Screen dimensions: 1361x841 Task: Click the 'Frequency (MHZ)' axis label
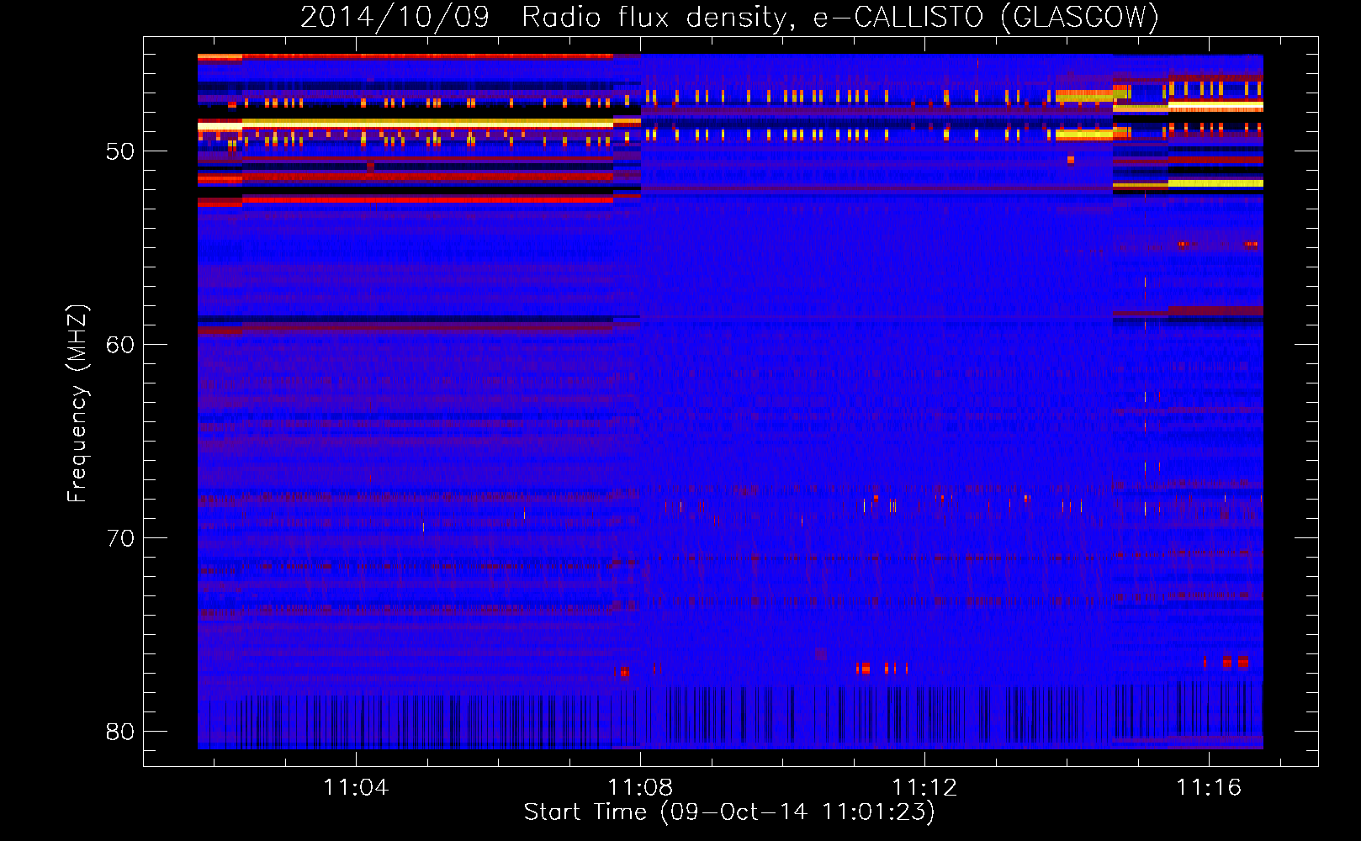click(x=77, y=404)
